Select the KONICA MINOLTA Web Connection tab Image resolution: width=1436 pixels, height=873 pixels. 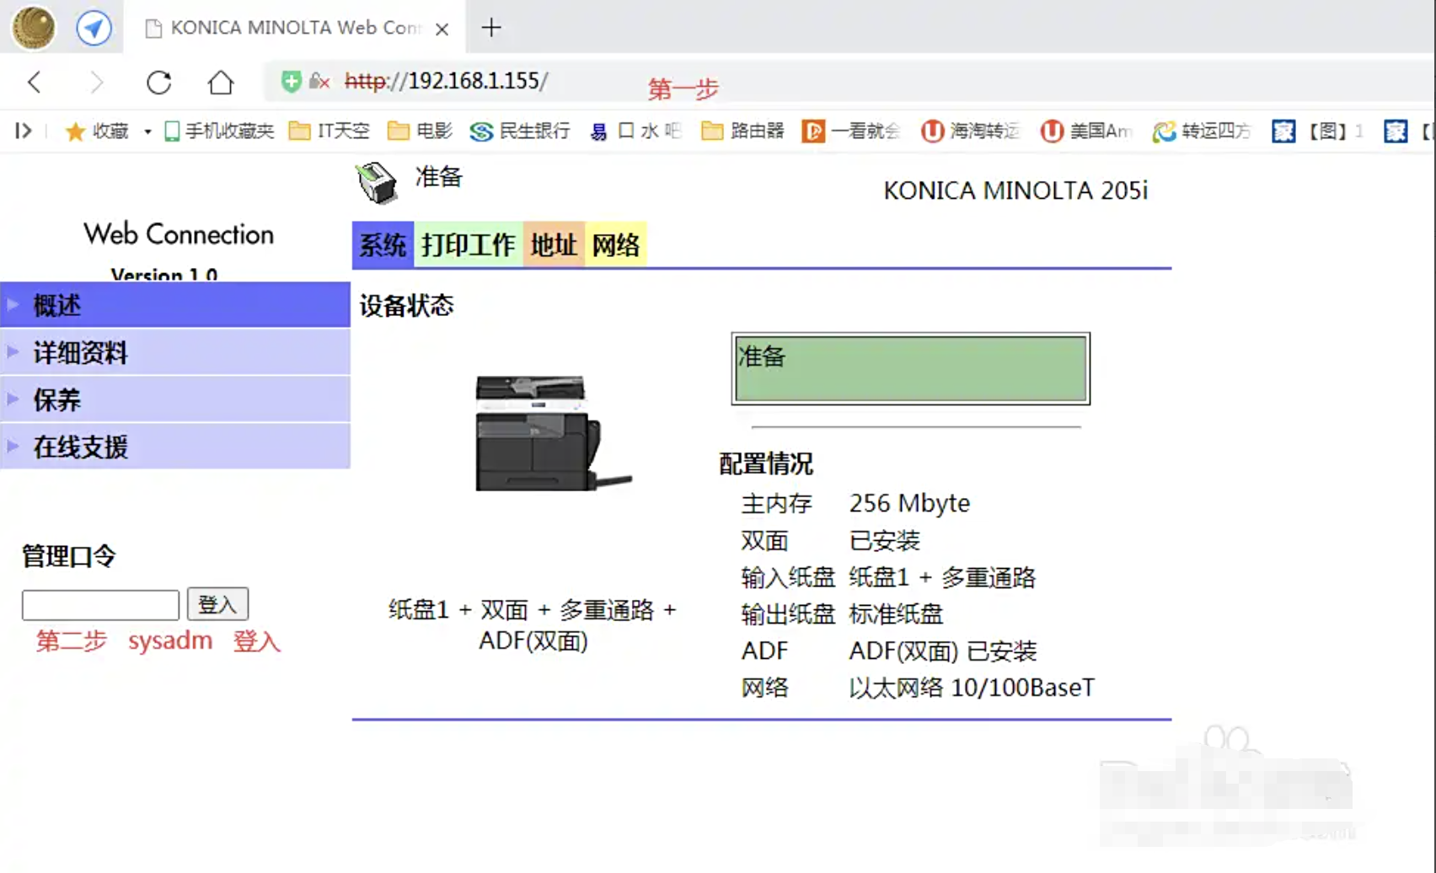coord(297,28)
